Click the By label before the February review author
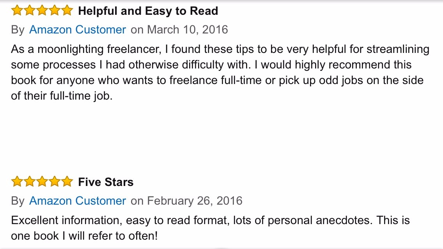Viewport: 443px width, 249px height. [x=18, y=201]
